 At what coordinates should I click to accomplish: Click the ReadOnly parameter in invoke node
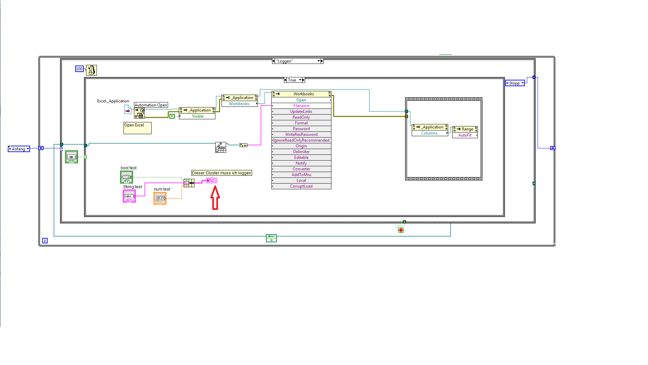[301, 117]
